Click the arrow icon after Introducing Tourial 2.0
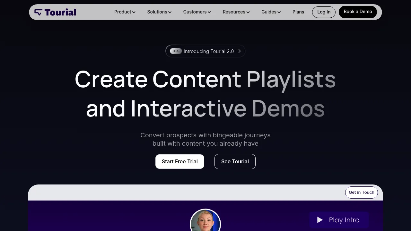 238,51
